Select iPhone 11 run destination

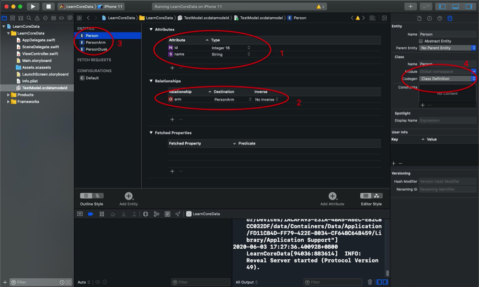tap(110, 6)
